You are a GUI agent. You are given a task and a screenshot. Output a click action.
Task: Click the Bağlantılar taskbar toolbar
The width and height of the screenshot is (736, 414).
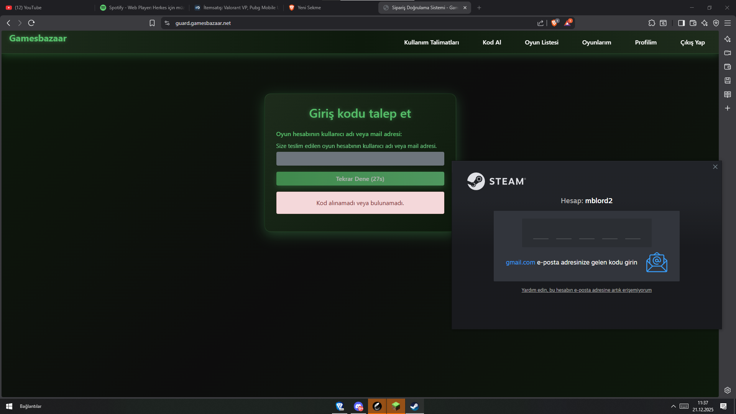pyautogui.click(x=31, y=406)
